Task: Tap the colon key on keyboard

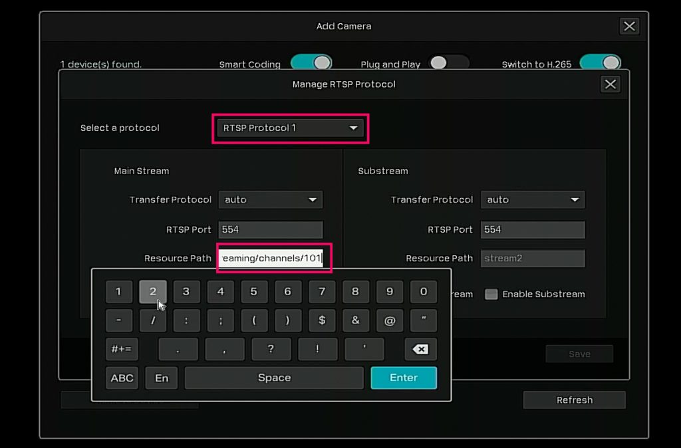Action: click(x=186, y=320)
